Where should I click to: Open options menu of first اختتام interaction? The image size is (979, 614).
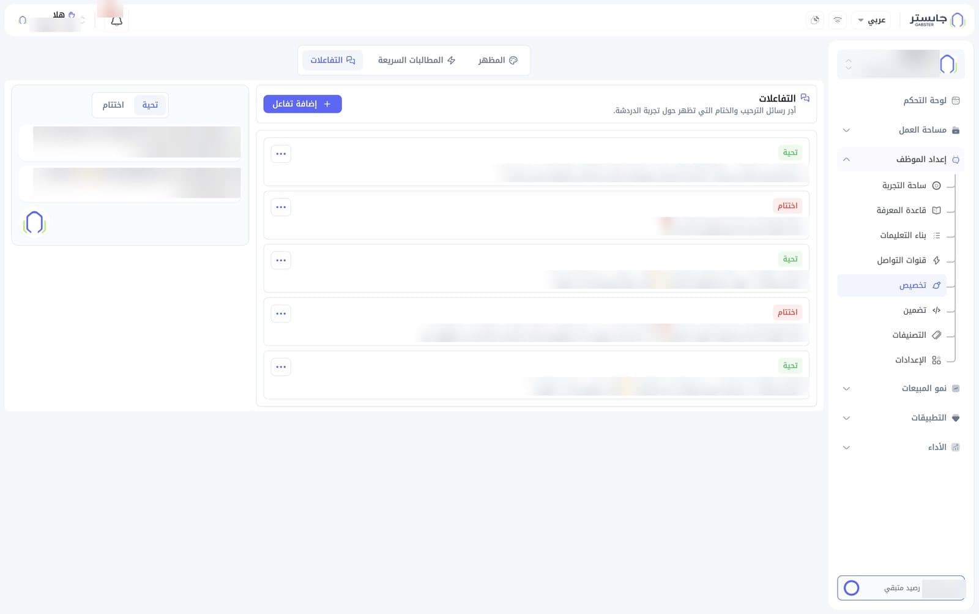tap(281, 207)
